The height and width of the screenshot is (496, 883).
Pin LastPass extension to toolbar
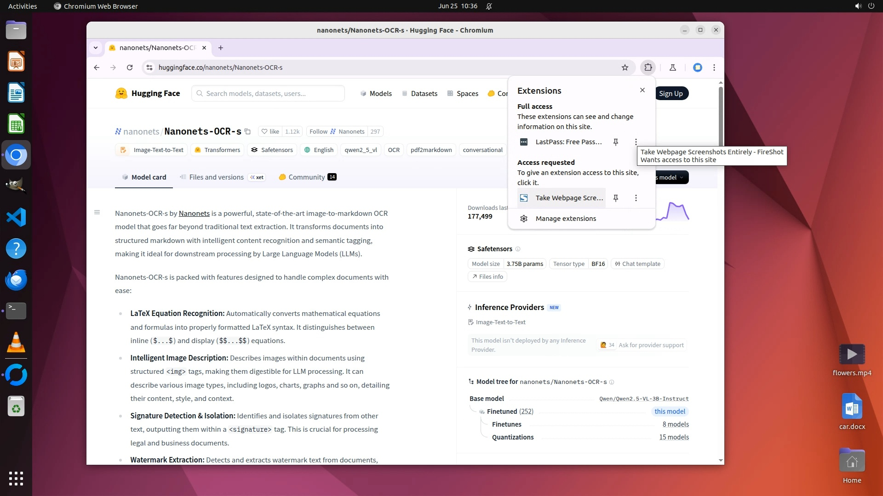tap(615, 142)
